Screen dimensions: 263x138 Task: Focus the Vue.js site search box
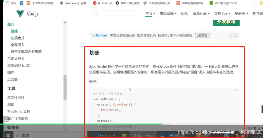pyautogui.click(x=116, y=14)
